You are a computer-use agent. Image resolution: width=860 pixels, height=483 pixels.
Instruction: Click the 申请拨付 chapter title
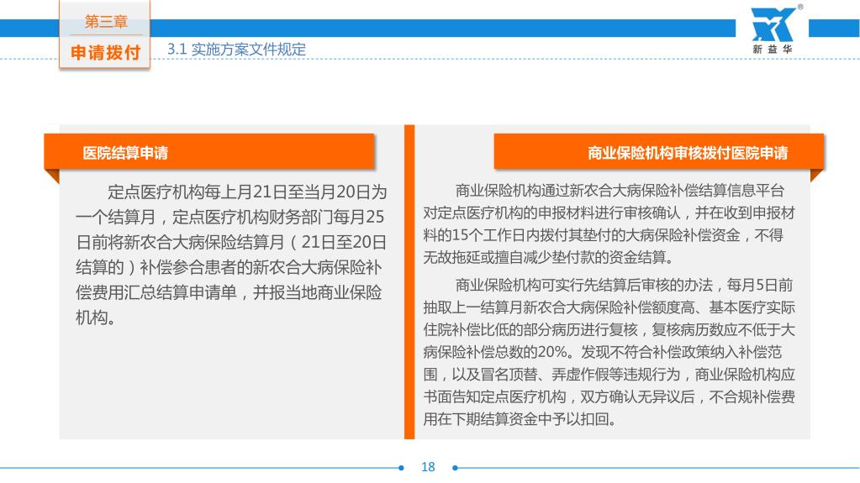[x=105, y=53]
